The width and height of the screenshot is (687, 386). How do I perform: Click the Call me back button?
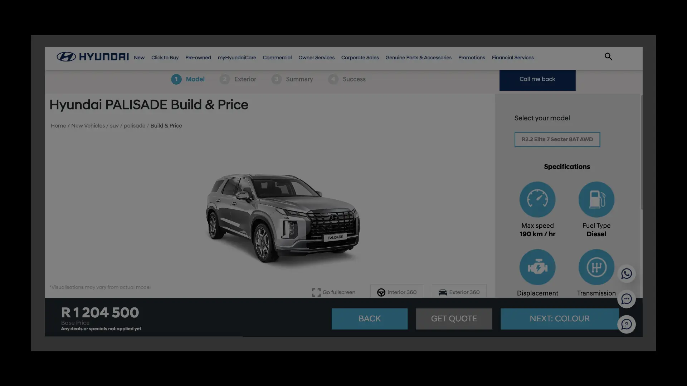point(537,80)
